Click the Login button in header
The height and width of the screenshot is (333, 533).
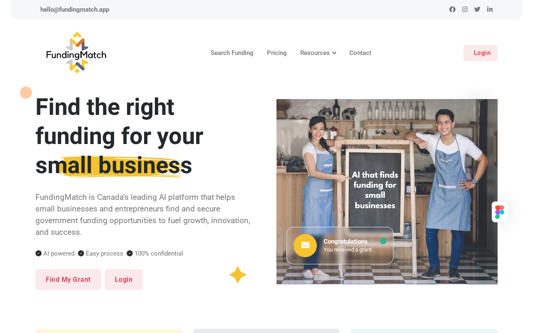[x=481, y=53]
